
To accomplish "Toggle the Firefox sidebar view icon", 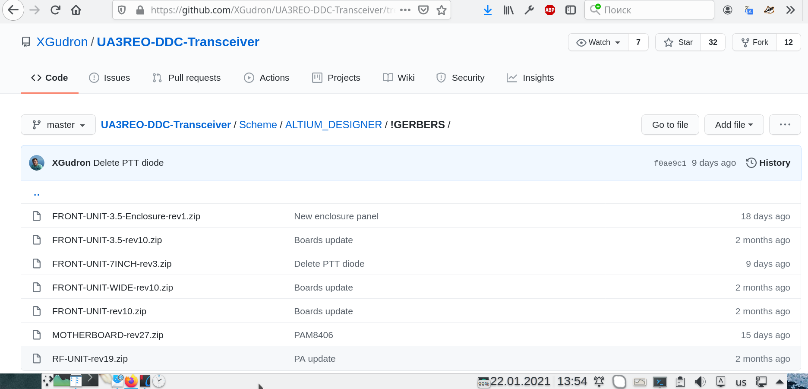I will pos(571,10).
